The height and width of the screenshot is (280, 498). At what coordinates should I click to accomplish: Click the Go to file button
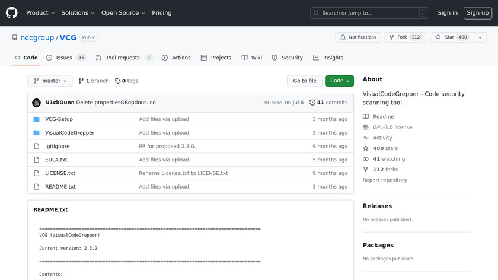(305, 81)
